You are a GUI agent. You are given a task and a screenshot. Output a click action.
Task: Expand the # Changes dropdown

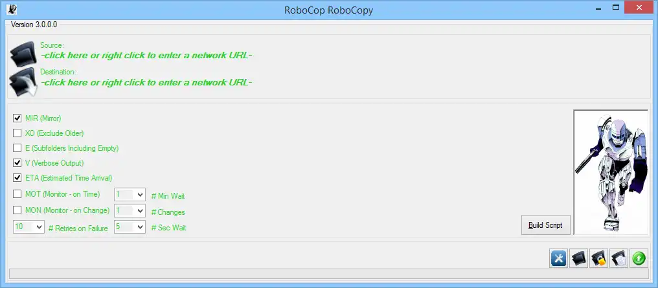[130, 210]
